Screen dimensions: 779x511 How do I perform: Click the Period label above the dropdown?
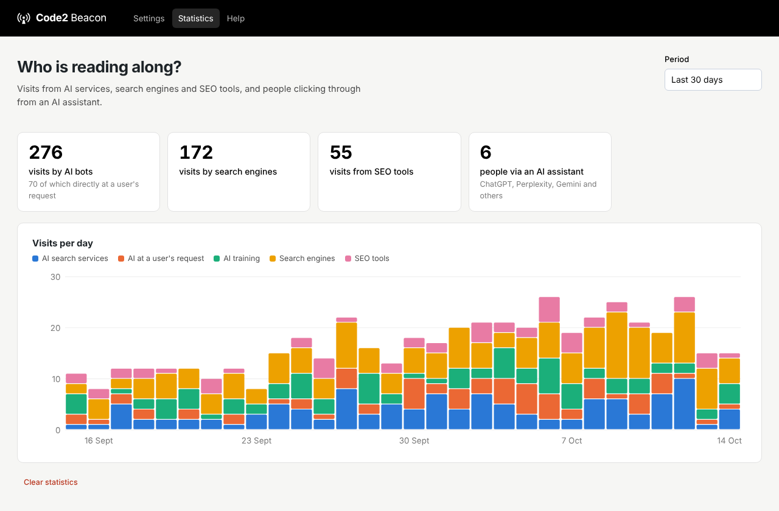[677, 60]
